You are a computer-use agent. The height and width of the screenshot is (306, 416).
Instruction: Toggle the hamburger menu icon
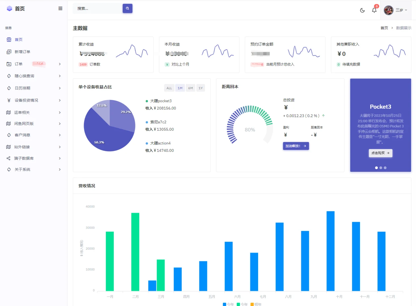[x=60, y=8]
